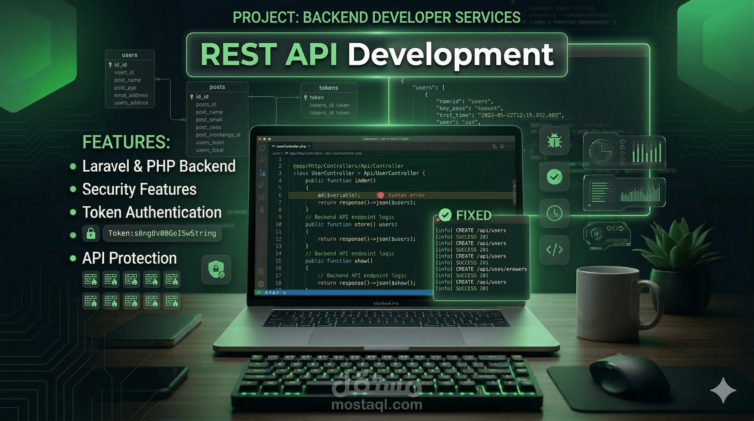754x421 pixels.
Task: Open Run and Debug view icon
Action: click(262, 185)
